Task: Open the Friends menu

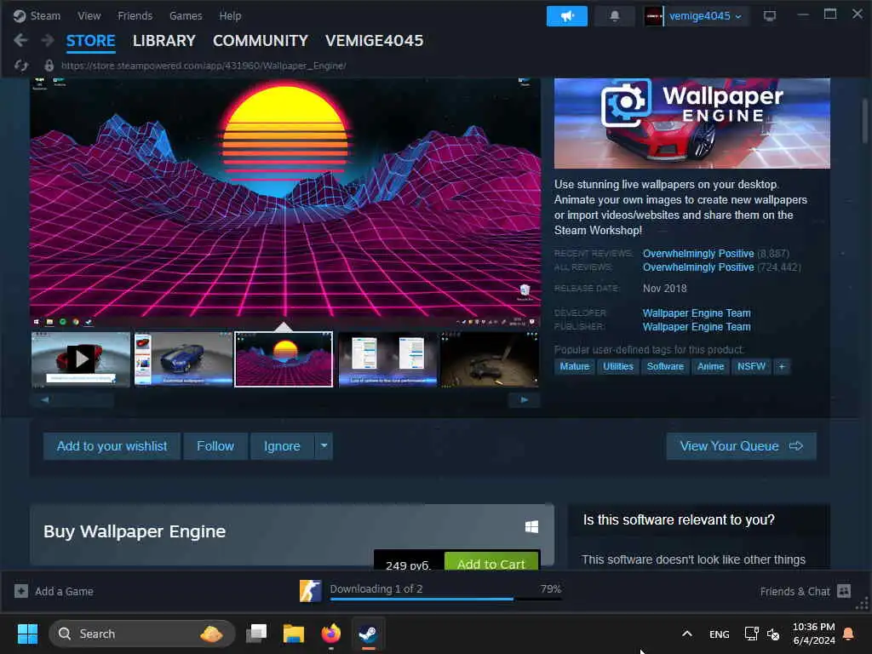Action: pos(135,15)
